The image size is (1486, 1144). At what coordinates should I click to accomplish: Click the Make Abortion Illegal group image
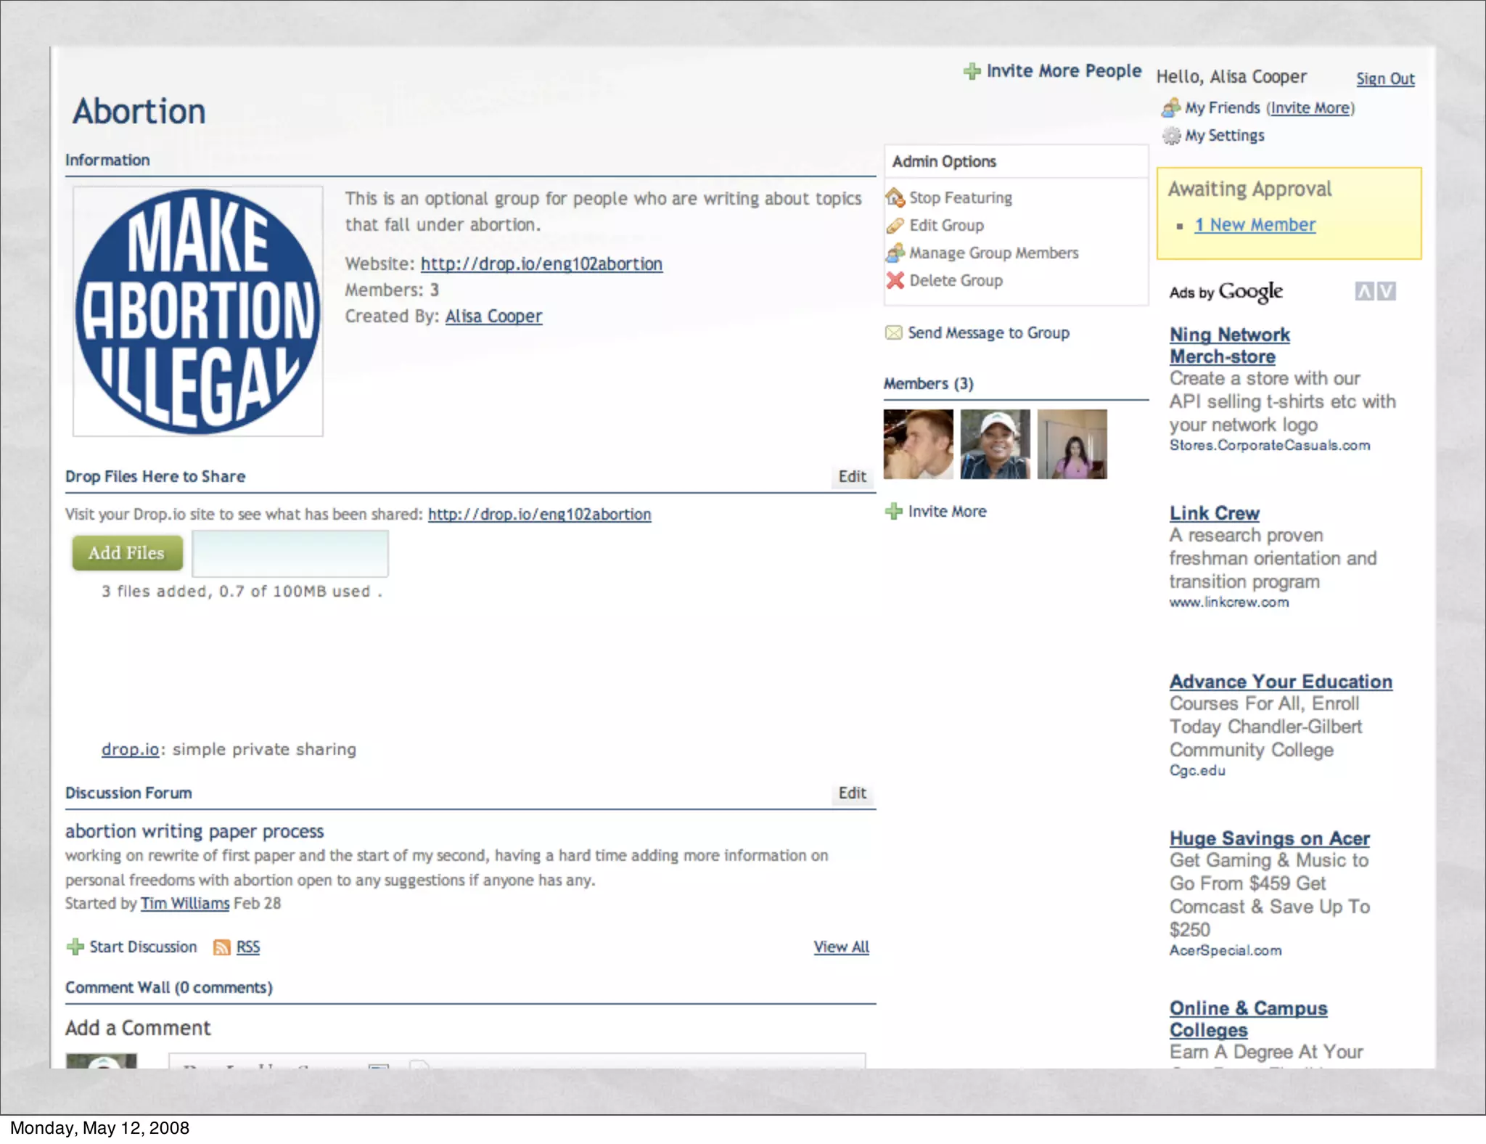pos(197,311)
